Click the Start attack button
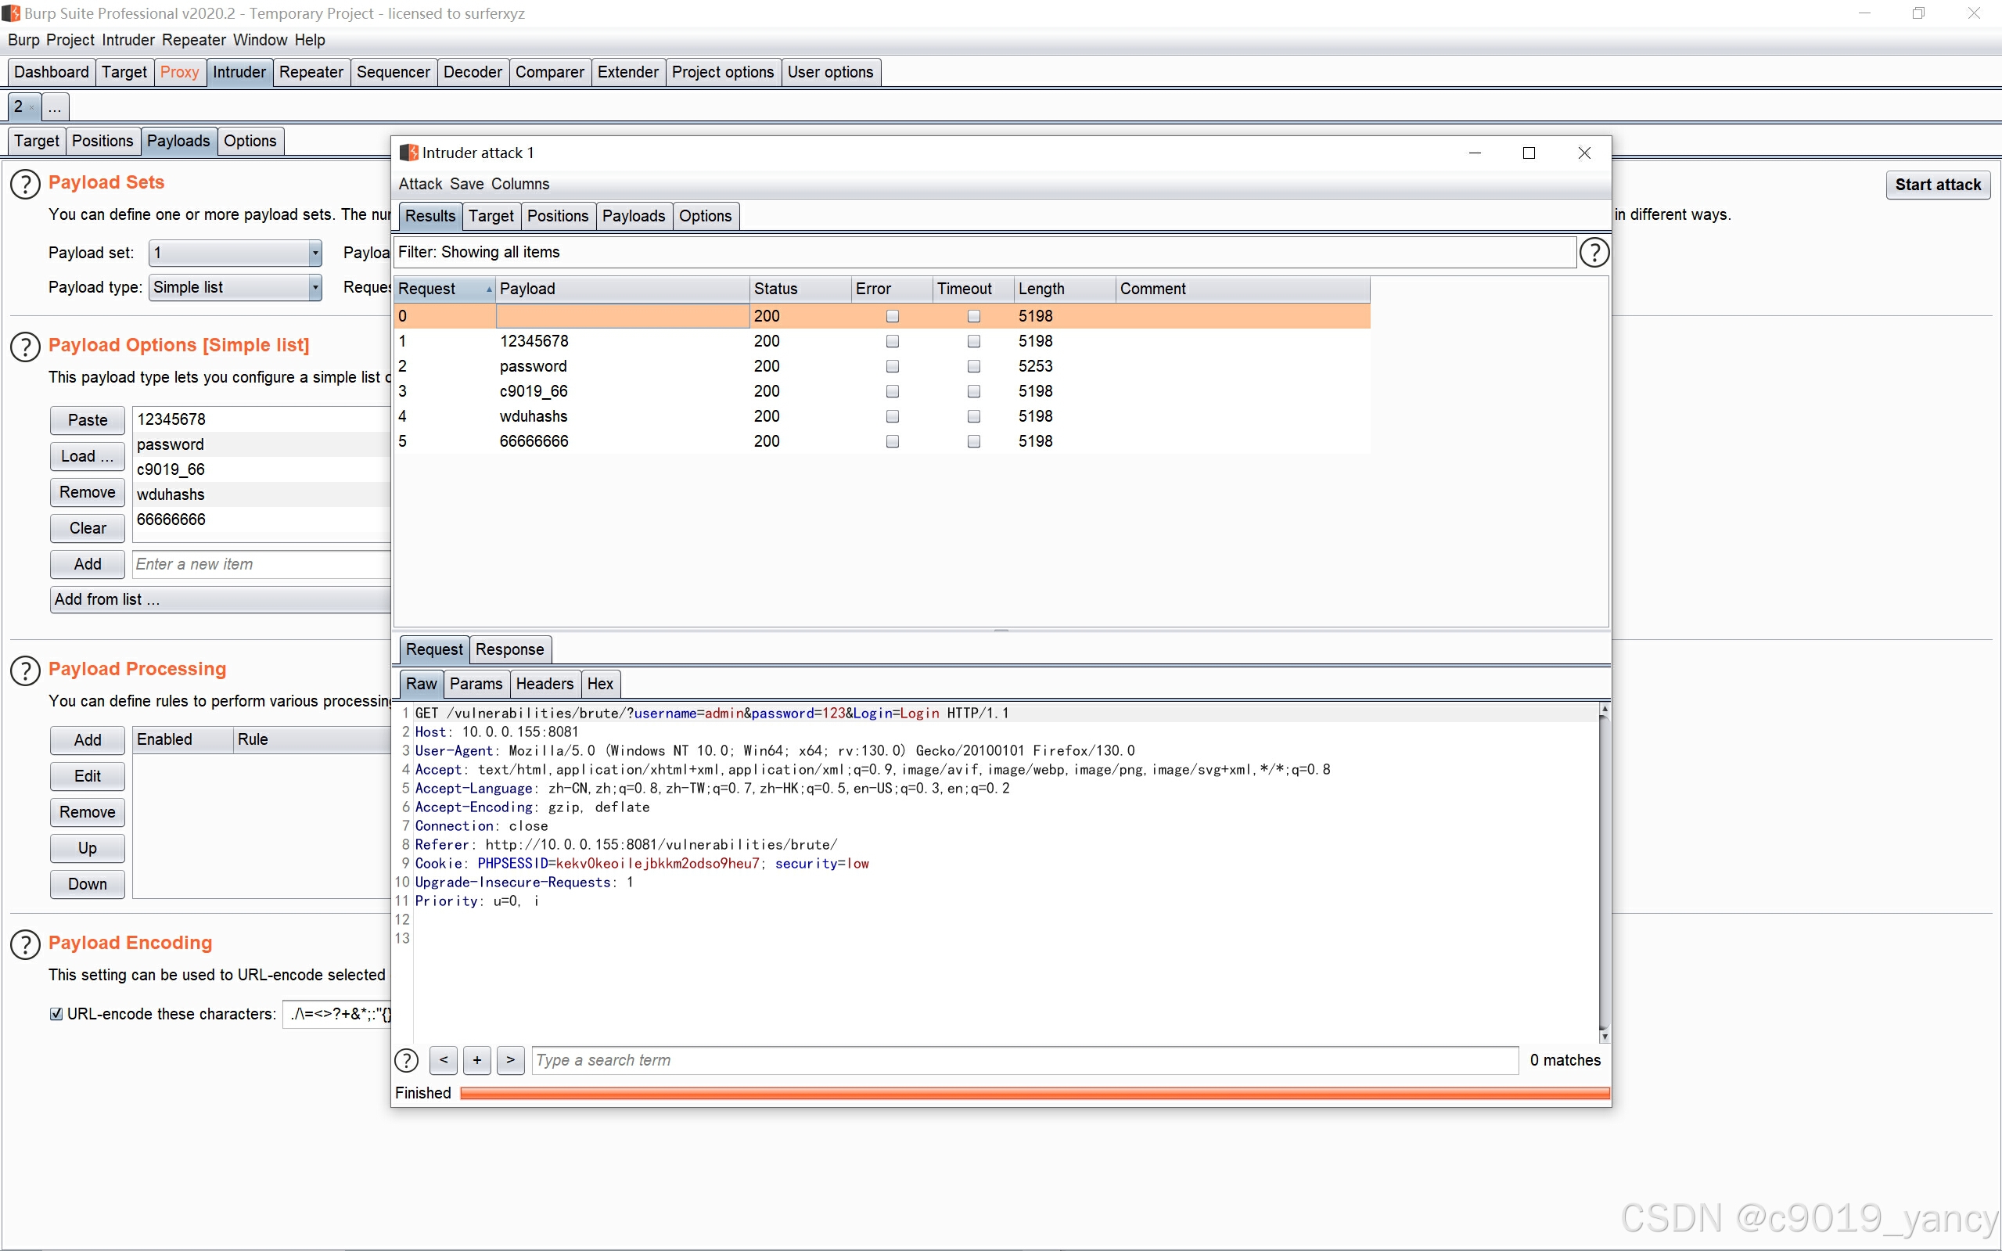Image resolution: width=2002 pixels, height=1251 pixels. (1938, 185)
